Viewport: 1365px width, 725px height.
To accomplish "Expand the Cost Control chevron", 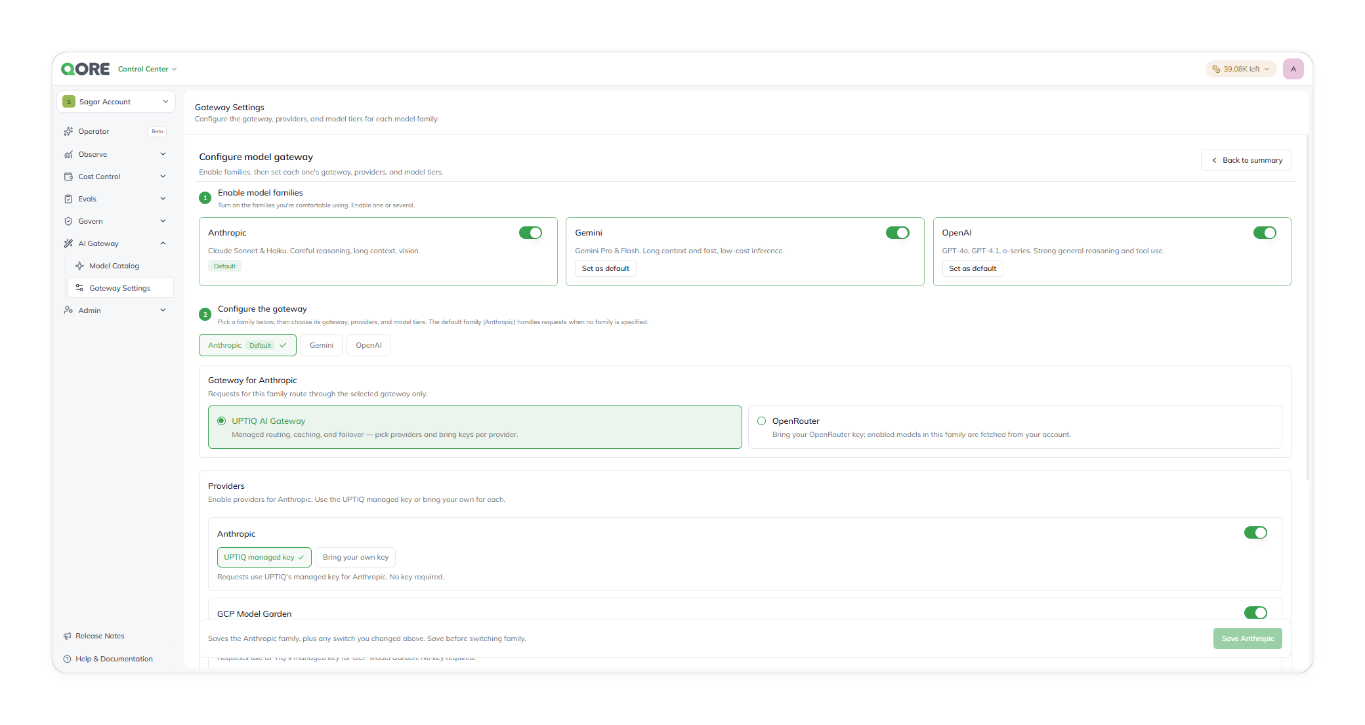I will (163, 176).
